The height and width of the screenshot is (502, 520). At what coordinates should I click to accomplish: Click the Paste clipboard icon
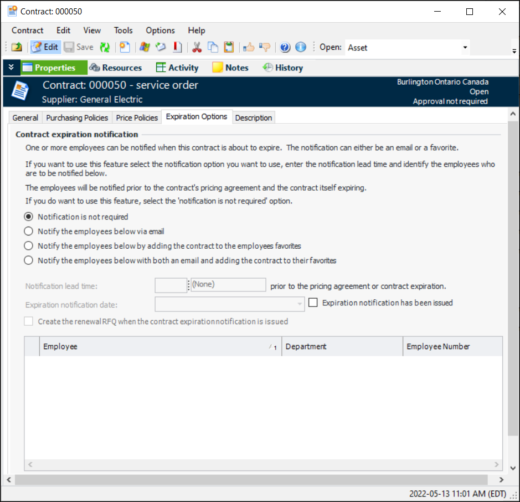(229, 47)
